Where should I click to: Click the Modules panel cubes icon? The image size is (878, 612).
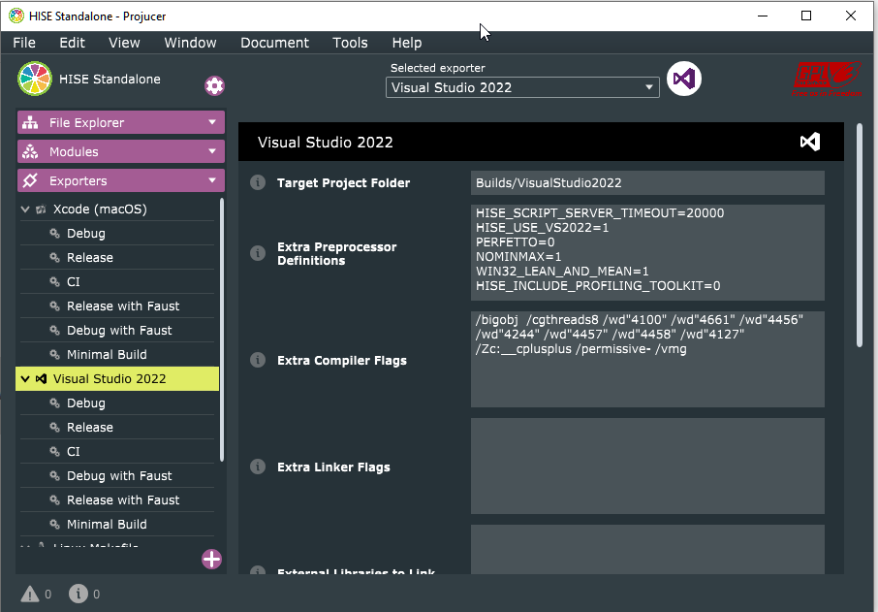click(30, 152)
